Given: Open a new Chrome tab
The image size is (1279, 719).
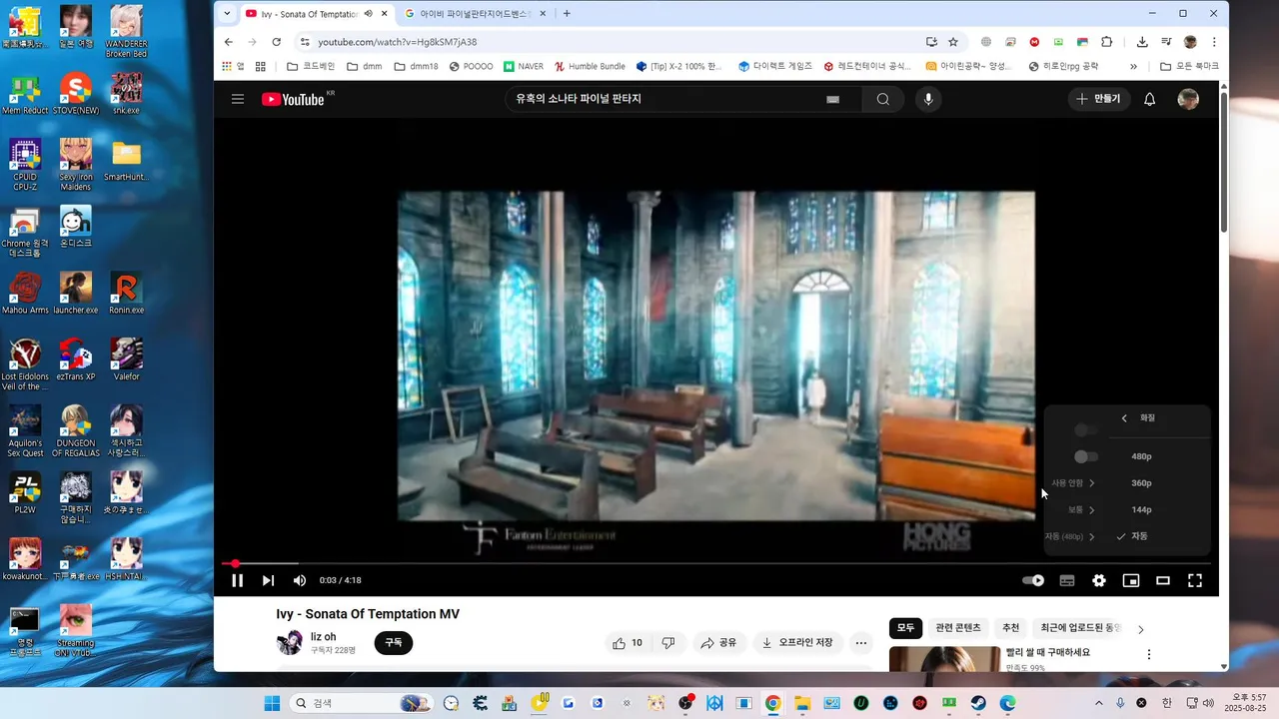Looking at the screenshot, I should tap(567, 14).
